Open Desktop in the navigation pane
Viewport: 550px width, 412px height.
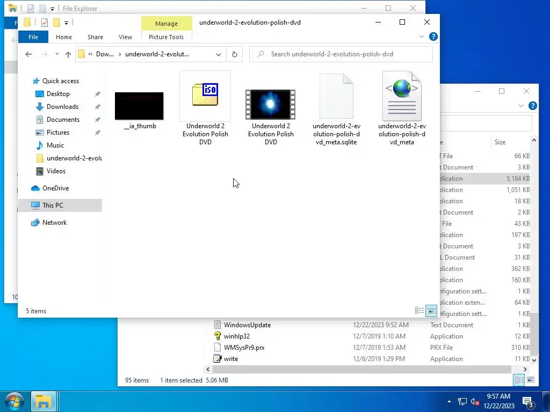[58, 94]
